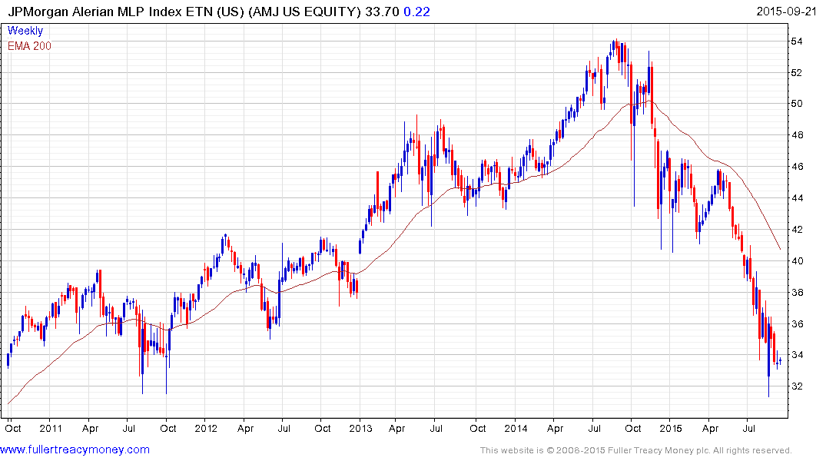Click the last price 33.70
Screen dimensions: 826x461
point(382,12)
